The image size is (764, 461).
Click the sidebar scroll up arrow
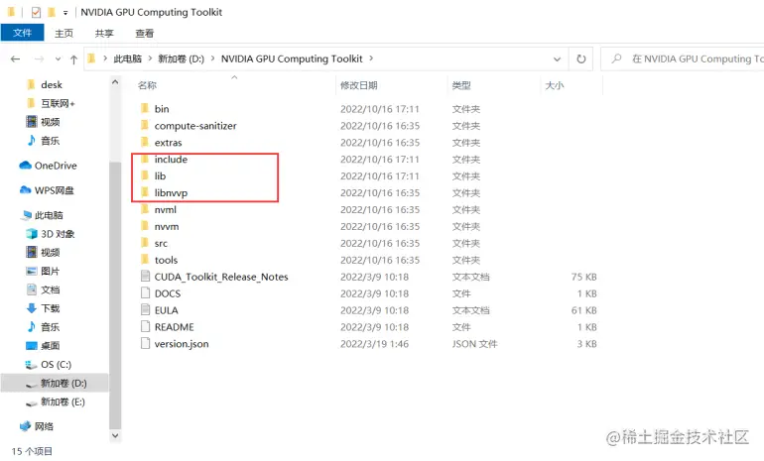115,81
